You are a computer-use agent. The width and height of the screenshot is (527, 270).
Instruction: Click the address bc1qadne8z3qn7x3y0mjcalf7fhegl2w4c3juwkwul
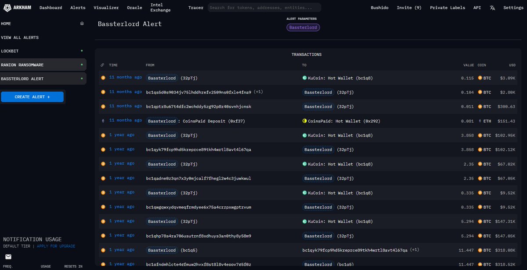coord(199,178)
